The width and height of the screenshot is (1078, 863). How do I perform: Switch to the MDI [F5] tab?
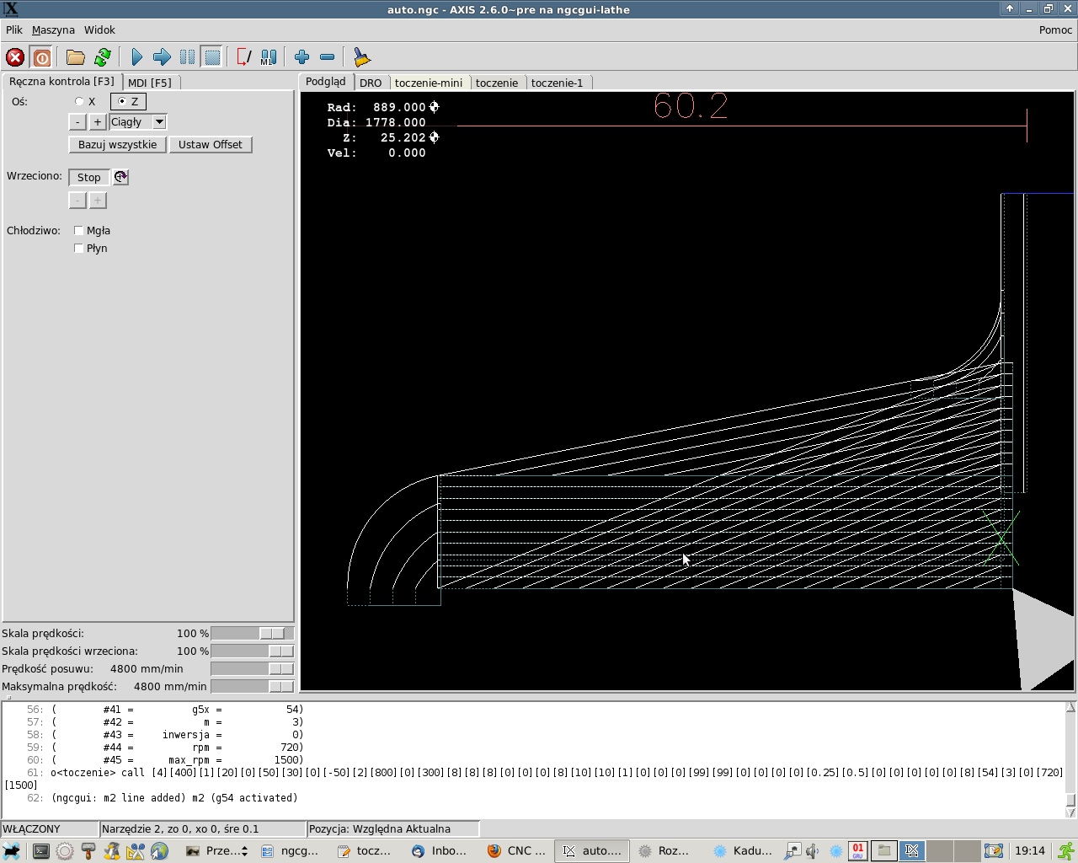[150, 83]
